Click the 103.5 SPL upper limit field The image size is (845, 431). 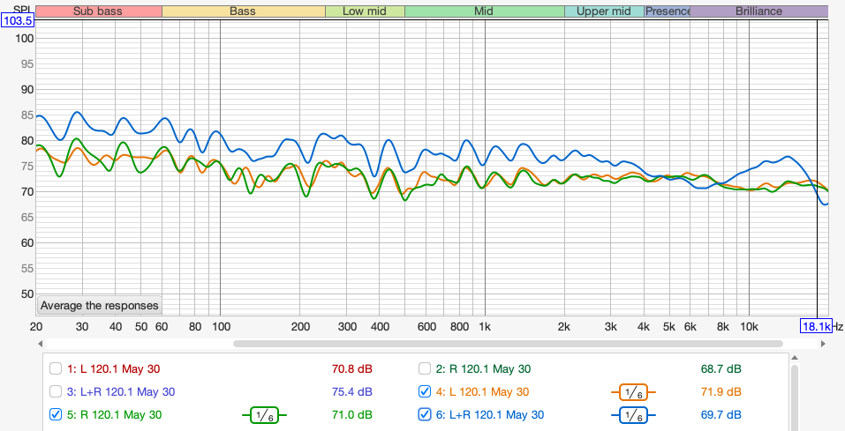tap(18, 19)
